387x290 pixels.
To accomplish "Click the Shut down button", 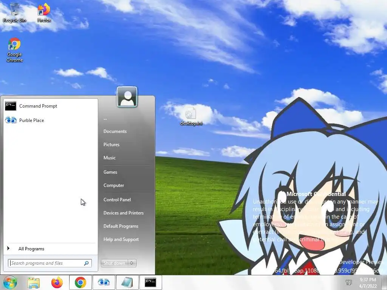I will click(x=114, y=263).
